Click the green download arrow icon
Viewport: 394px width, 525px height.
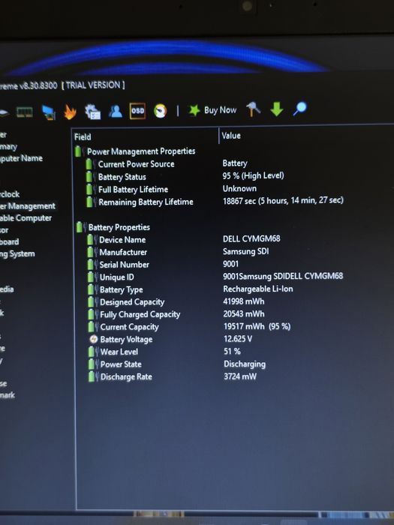(x=277, y=109)
